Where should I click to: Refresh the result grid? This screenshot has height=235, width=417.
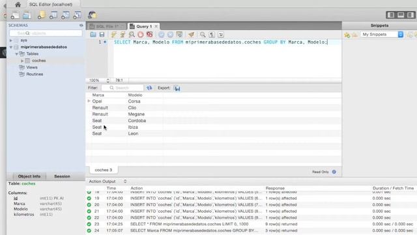149,87
